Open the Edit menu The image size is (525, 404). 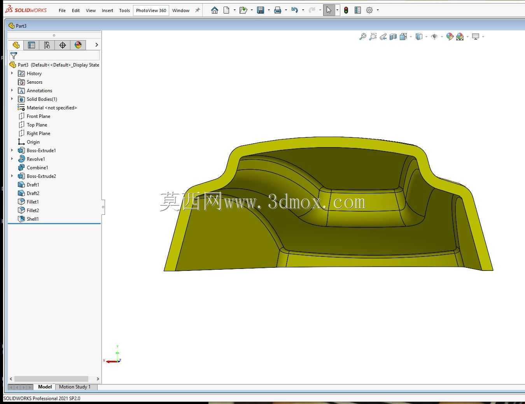pyautogui.click(x=76, y=11)
